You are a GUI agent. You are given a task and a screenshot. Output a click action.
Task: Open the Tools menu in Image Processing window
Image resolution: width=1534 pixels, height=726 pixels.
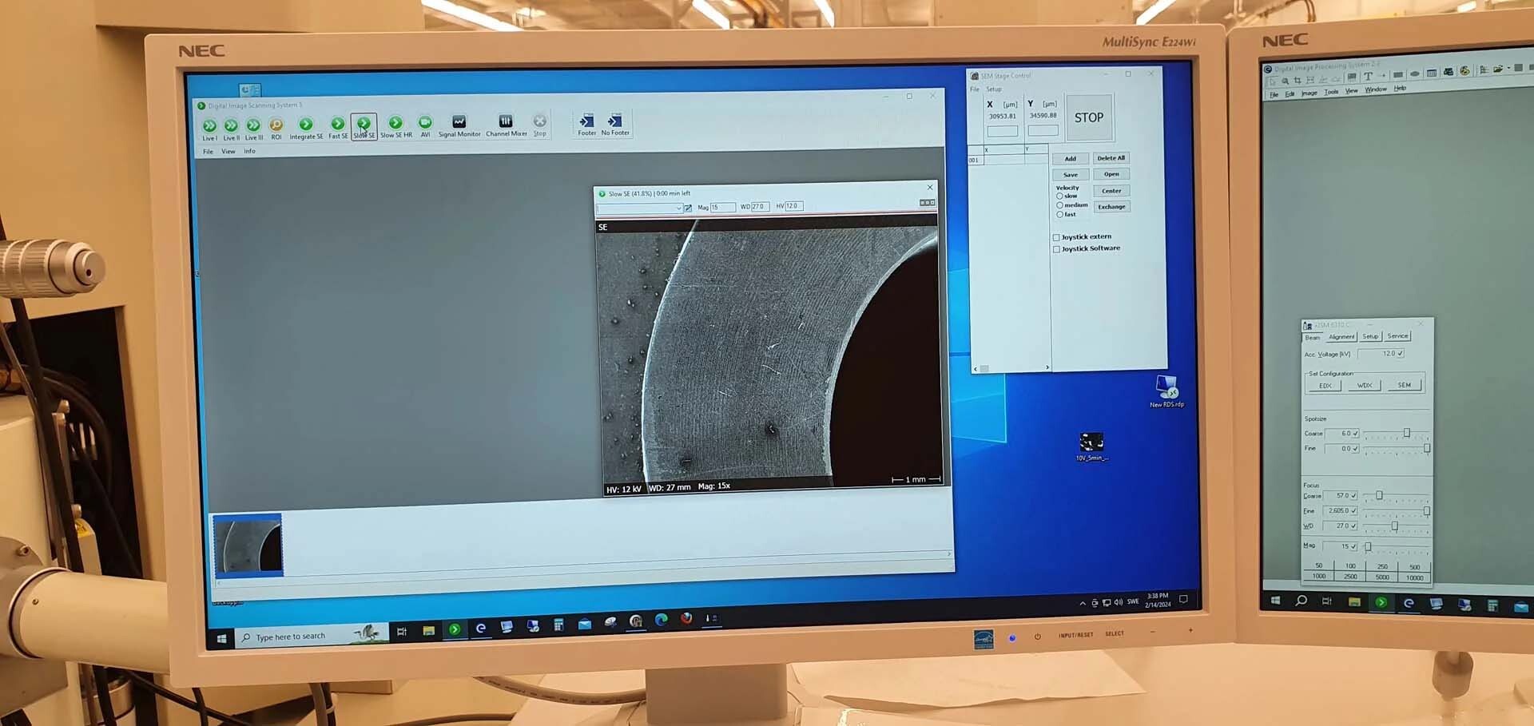[x=1330, y=92]
